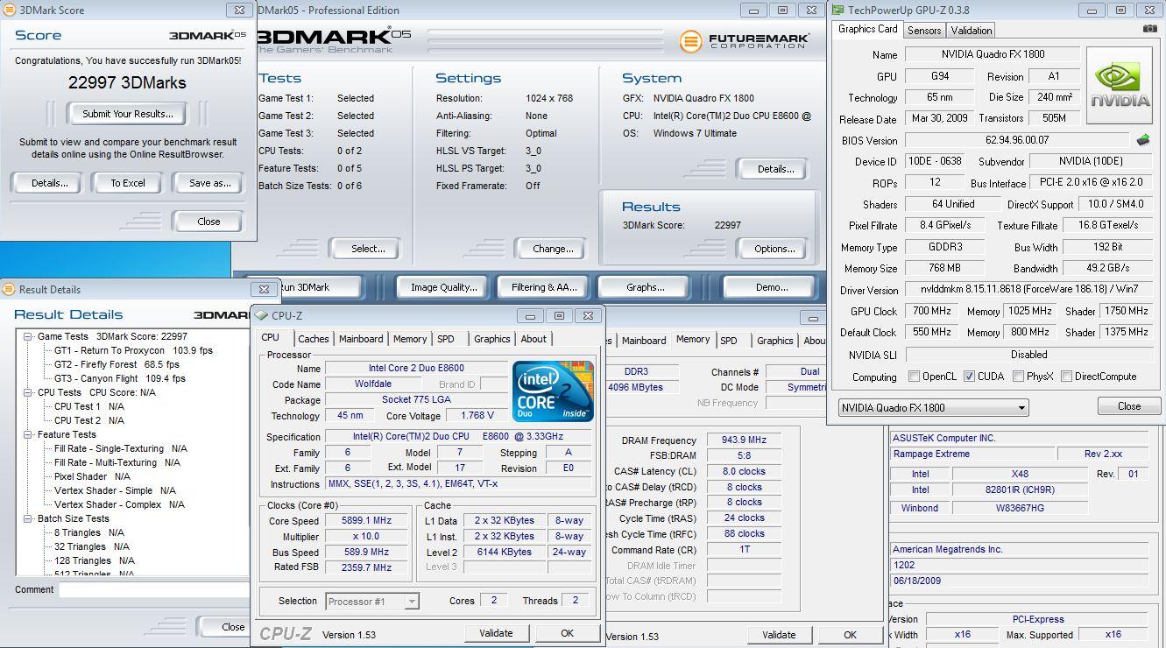Click the GPU Clock value 700 MHz

(931, 311)
